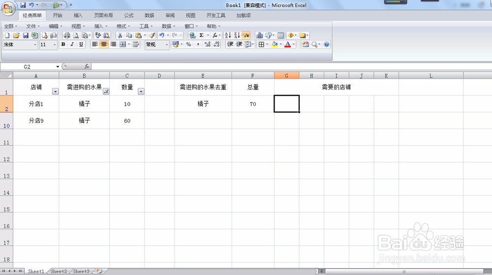492x275 pixels.
Task: Insert a chart with the column chart icon
Action: pos(259,35)
